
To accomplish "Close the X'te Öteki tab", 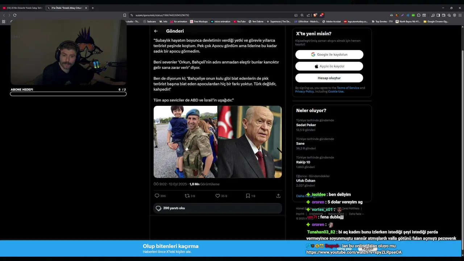I will [86, 8].
